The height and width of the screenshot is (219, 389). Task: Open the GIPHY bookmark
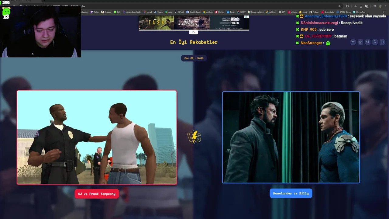click(x=241, y=12)
